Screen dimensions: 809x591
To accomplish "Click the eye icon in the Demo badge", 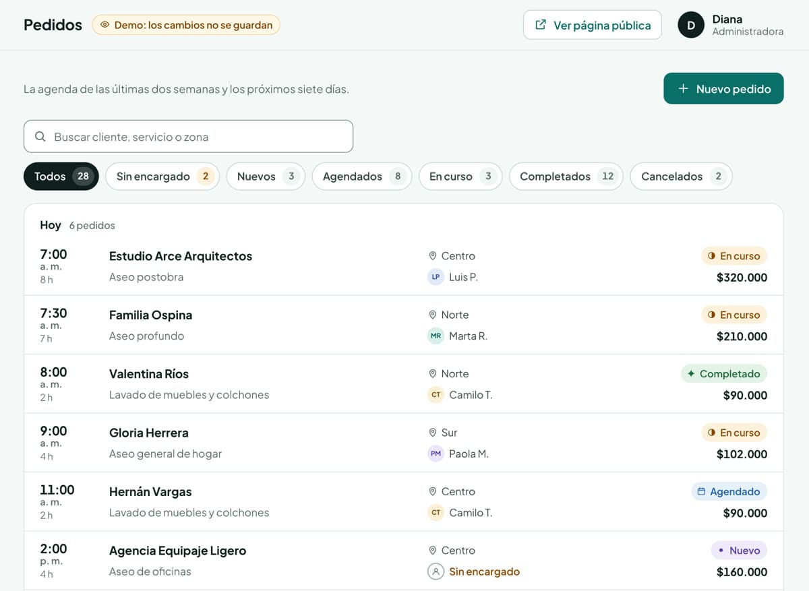I will pyautogui.click(x=104, y=25).
